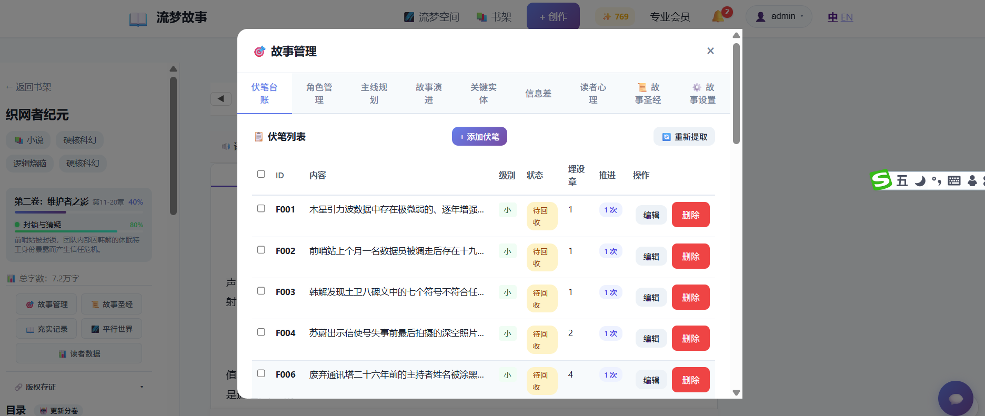This screenshot has width=985, height=416.
Task: Open 读者数据 in sidebar
Action: click(79, 353)
